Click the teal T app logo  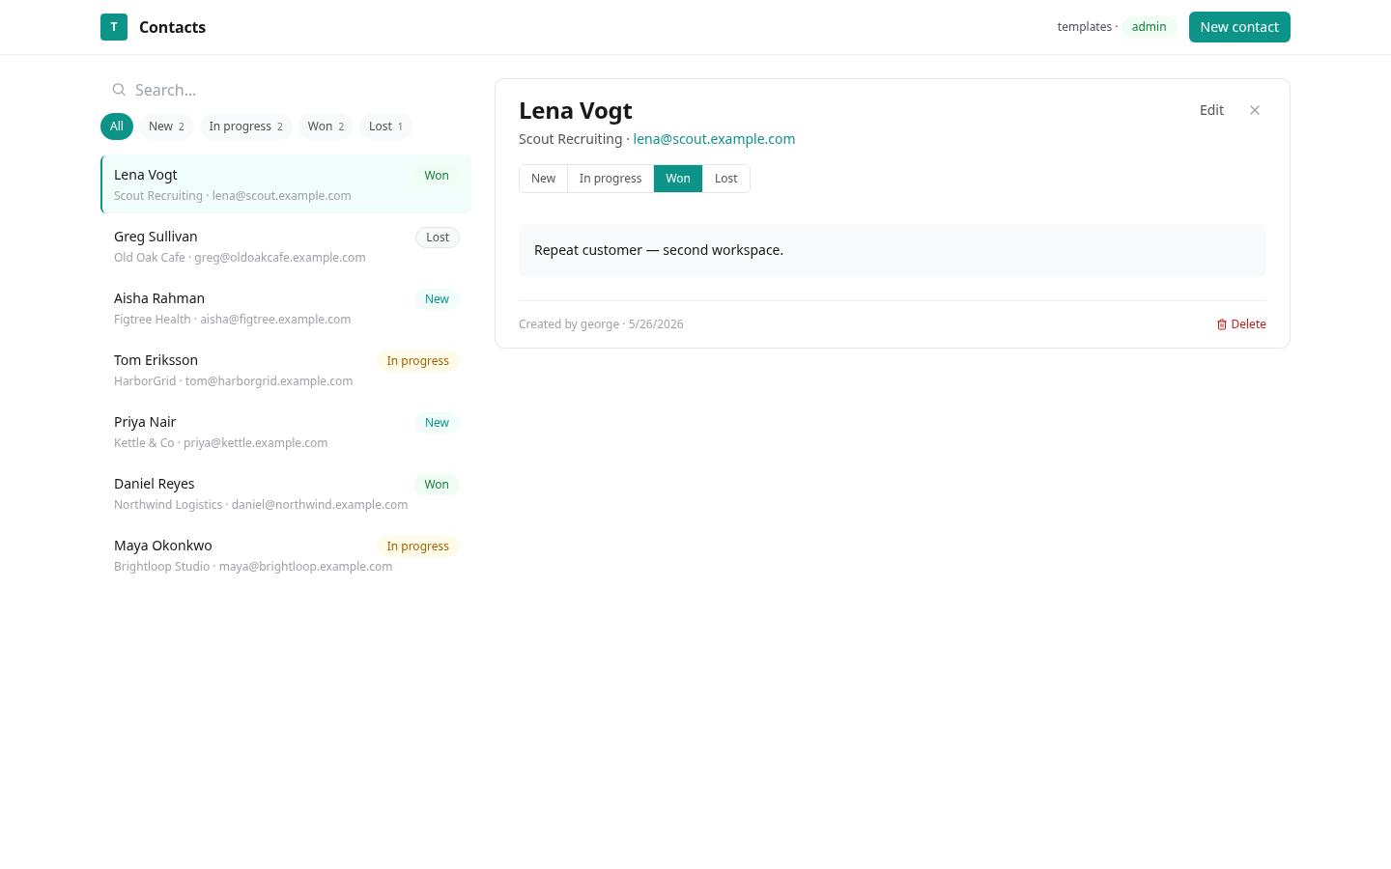coord(114,27)
